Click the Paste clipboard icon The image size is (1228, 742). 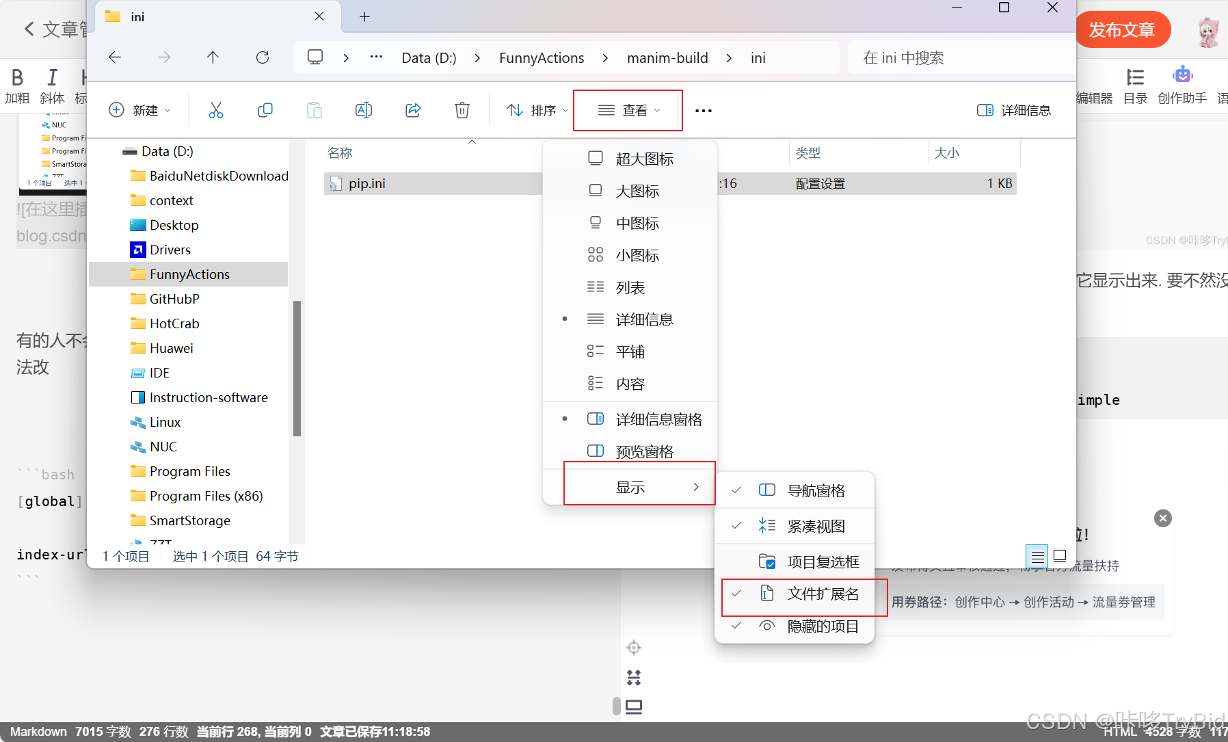(x=315, y=110)
